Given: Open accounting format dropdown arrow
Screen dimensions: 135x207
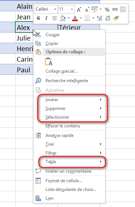Looking at the screenshot, I should (x=101, y=9).
